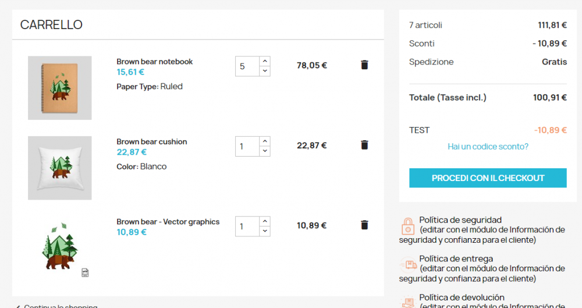582x308 pixels.
Task: Decrease Vector graphics quantity by one
Action: point(265,231)
